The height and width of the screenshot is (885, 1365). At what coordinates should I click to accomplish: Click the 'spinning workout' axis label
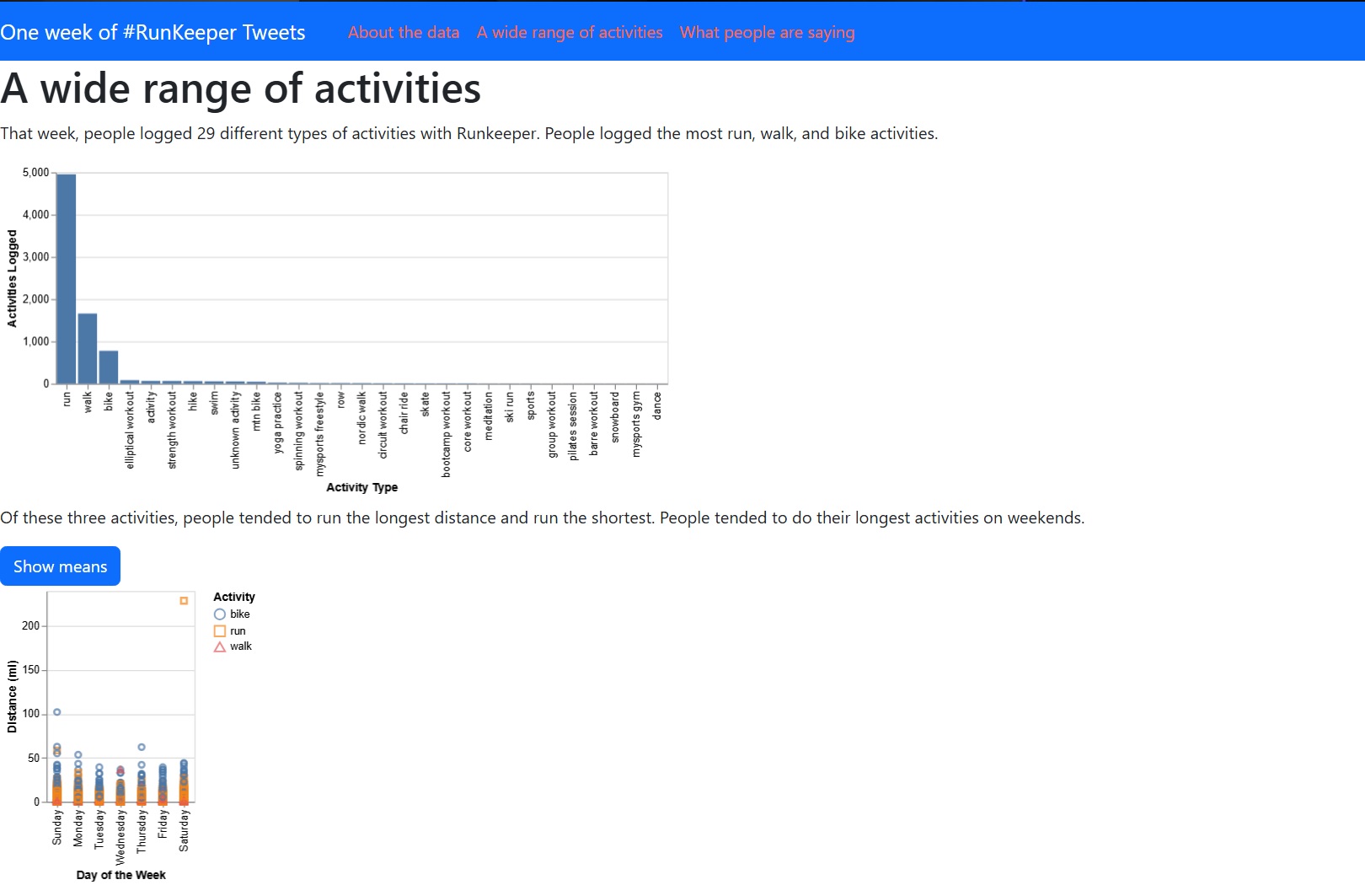[x=298, y=431]
